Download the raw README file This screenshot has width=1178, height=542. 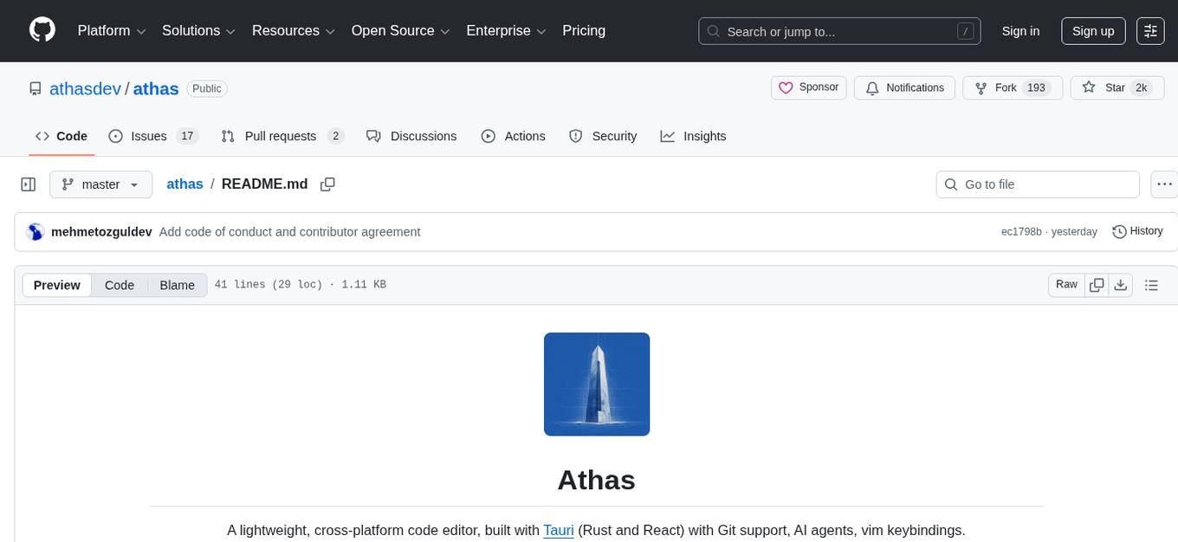(1121, 284)
